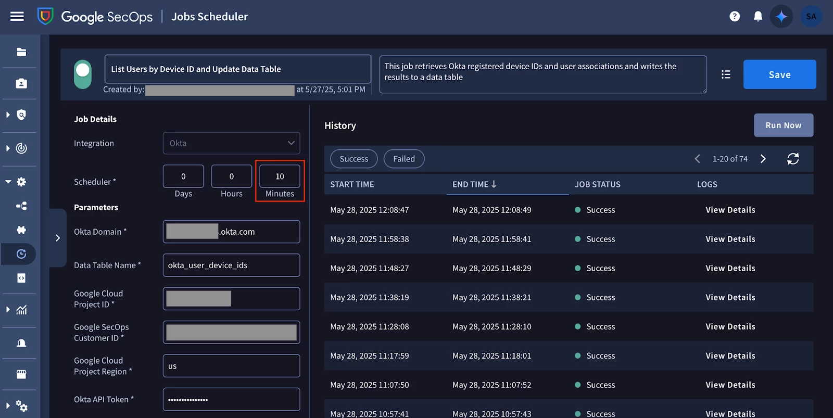Save the job configuration
This screenshot has height=418, width=833.
pos(779,74)
